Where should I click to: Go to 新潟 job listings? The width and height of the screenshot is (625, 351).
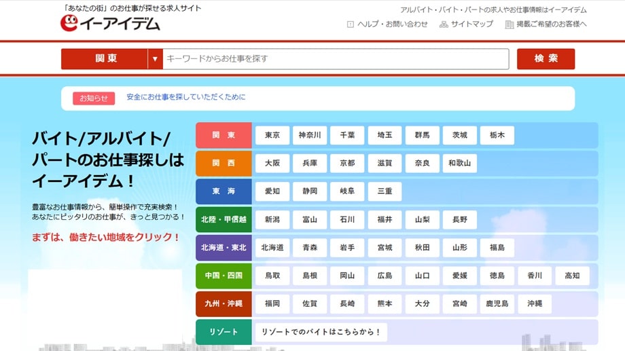(272, 219)
